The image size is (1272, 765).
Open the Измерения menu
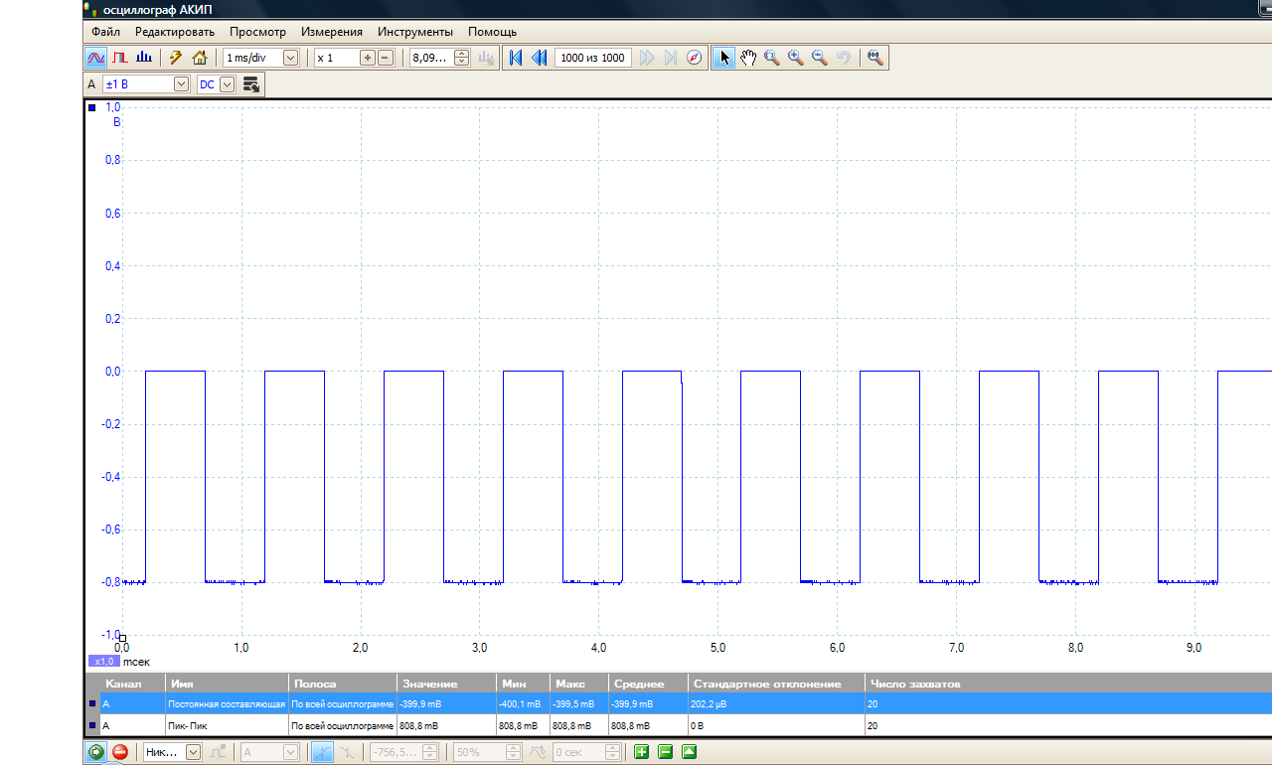331,32
